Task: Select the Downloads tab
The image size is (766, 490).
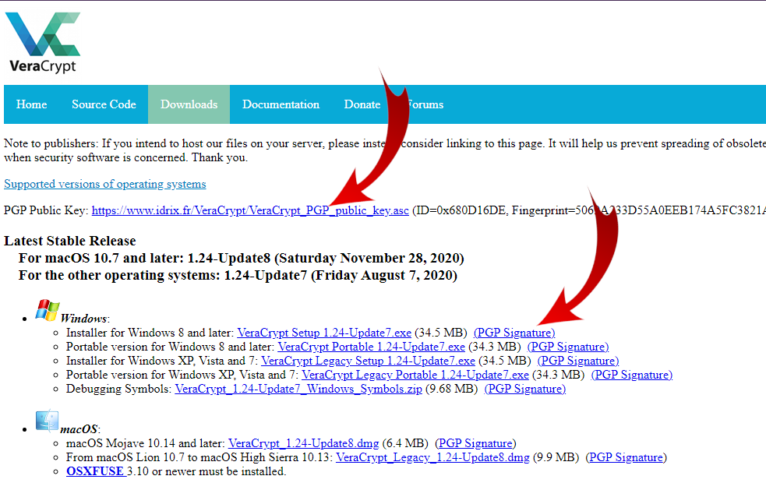Action: tap(189, 104)
